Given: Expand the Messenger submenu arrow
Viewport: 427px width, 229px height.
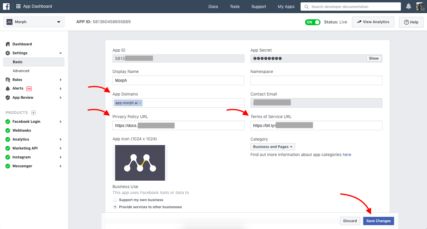Looking at the screenshot, I should click(x=61, y=166).
